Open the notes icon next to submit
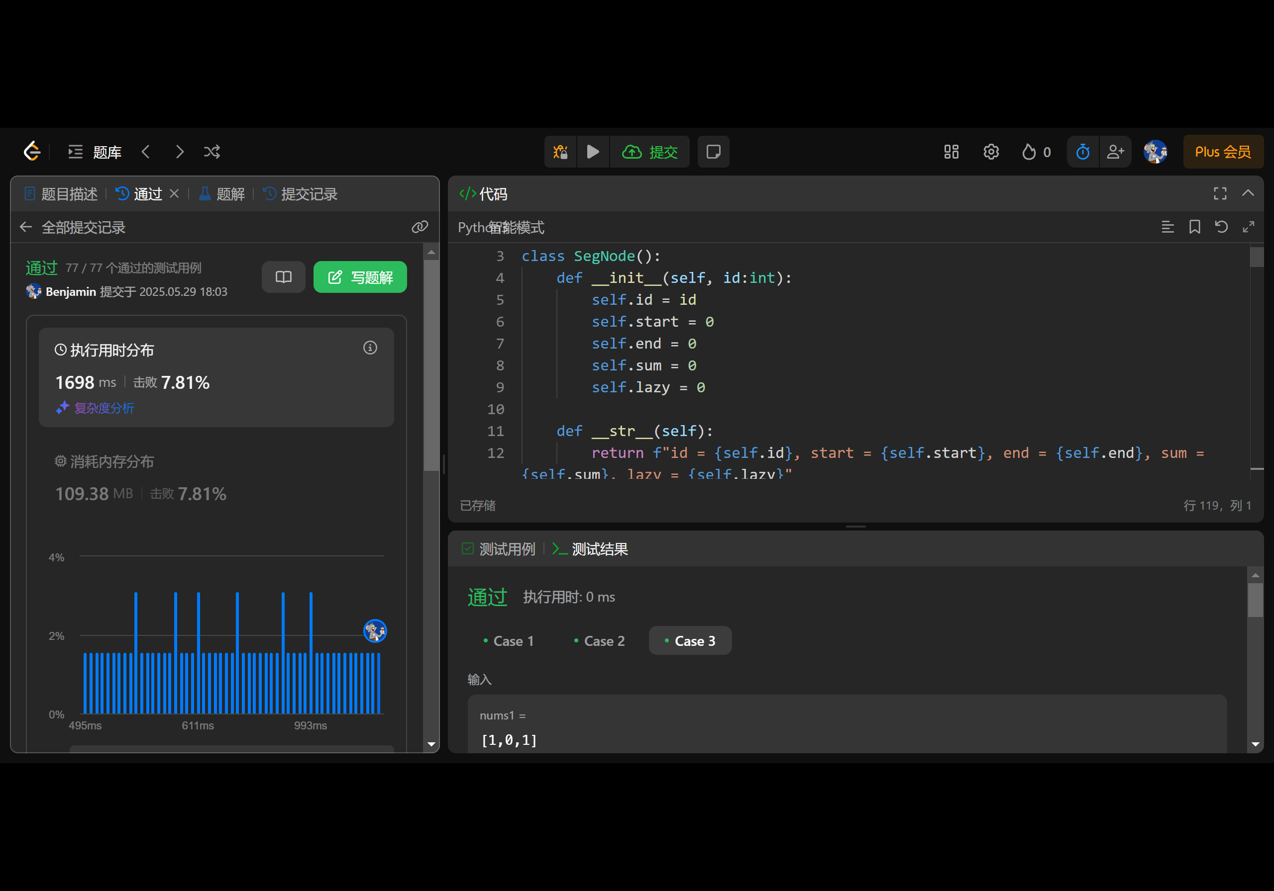 [713, 151]
